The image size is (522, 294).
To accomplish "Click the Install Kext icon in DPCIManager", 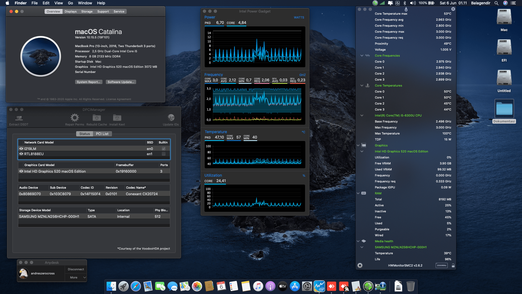I will (117, 118).
